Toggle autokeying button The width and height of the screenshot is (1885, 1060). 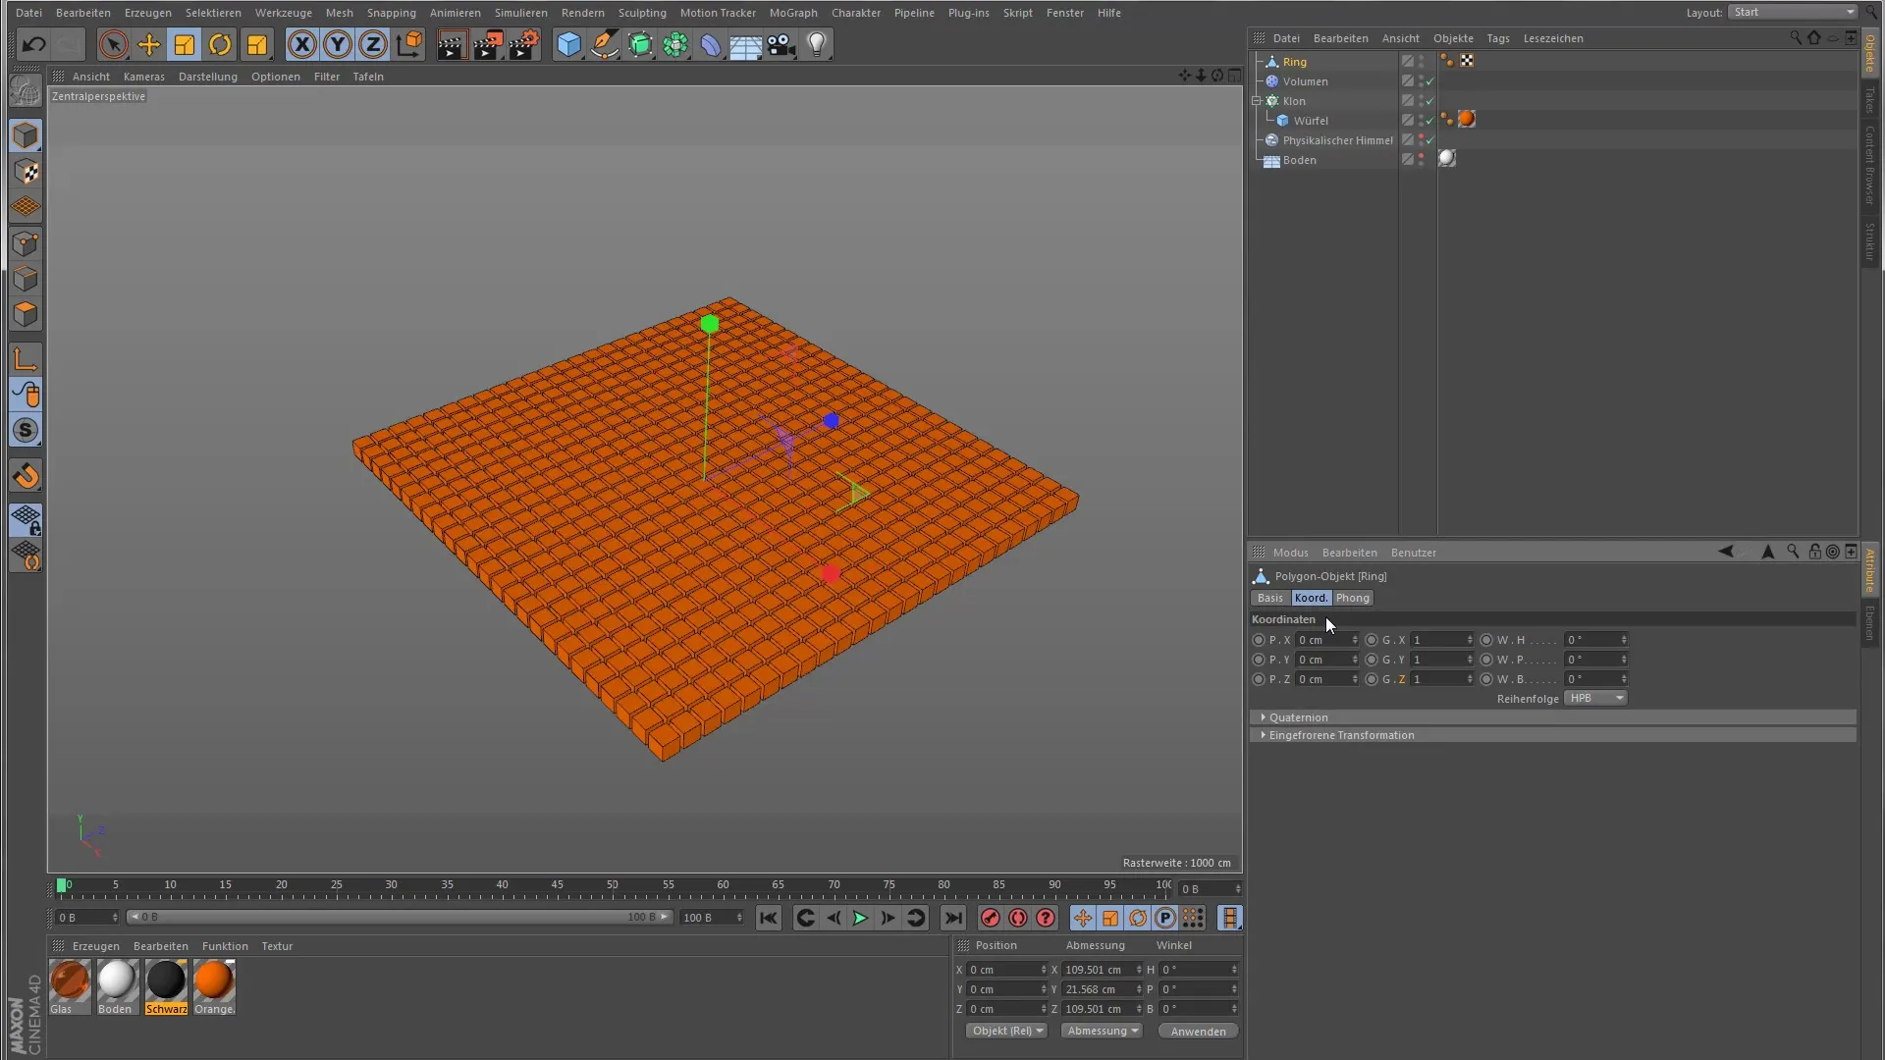pyautogui.click(x=1018, y=918)
